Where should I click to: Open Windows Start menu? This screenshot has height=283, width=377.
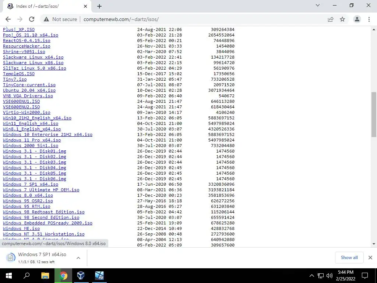pos(9,276)
